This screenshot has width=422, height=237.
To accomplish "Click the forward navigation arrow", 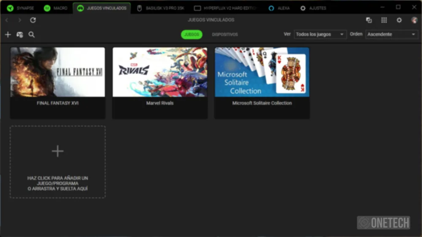I will coord(20,20).
